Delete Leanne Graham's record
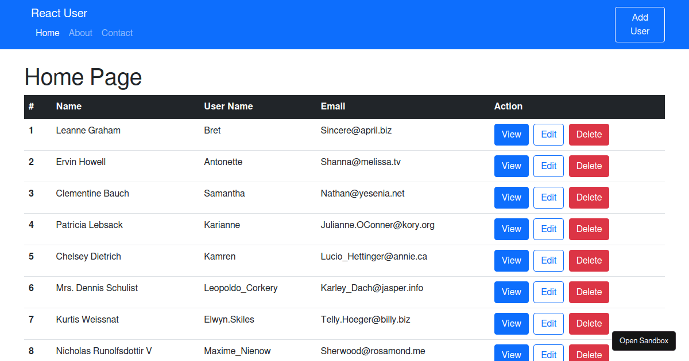 589,134
